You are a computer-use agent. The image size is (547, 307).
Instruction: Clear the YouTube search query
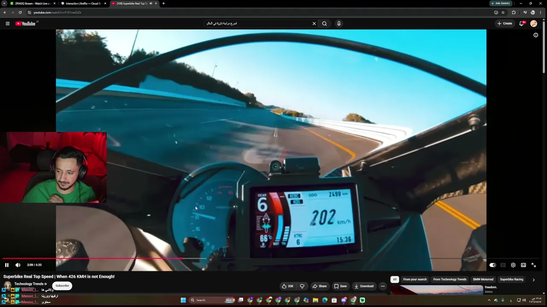pos(314,23)
